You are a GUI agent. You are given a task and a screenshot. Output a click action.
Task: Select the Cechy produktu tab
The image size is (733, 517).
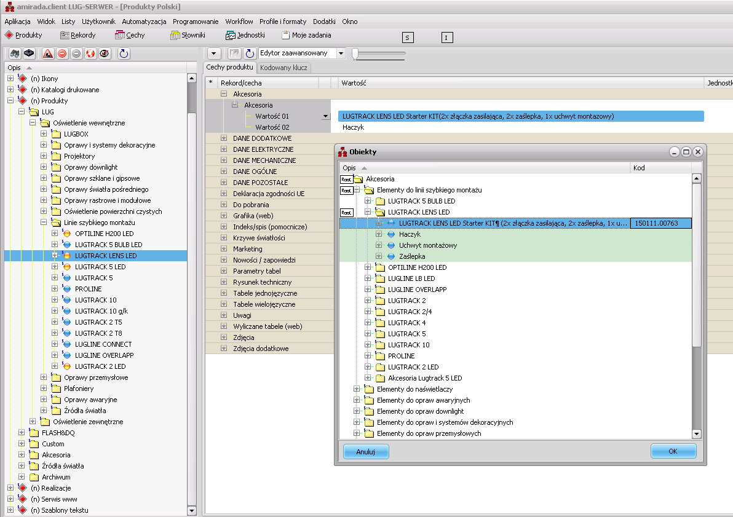(229, 67)
